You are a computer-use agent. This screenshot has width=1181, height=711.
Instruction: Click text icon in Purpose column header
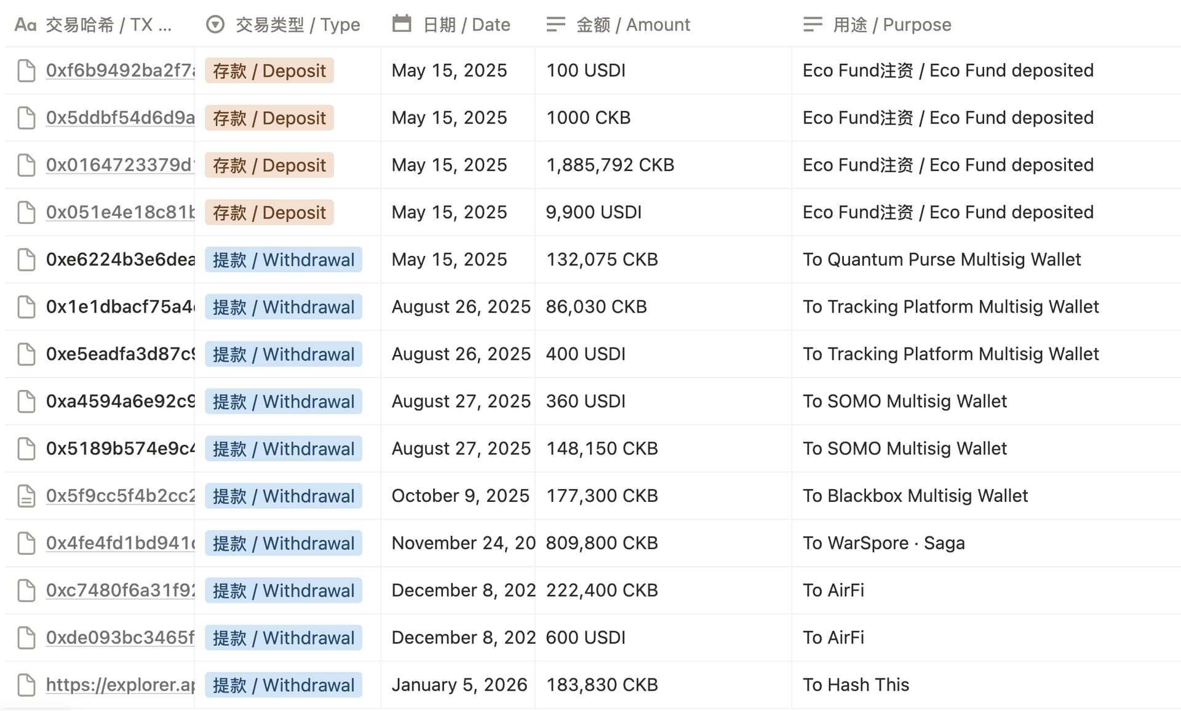tap(813, 25)
